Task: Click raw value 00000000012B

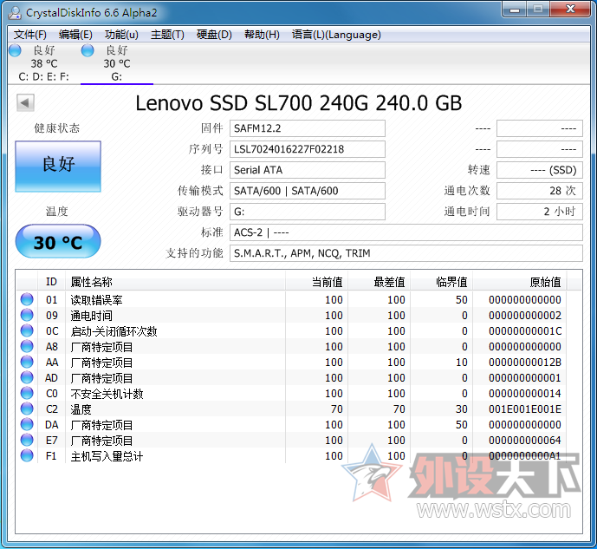Action: (525, 363)
